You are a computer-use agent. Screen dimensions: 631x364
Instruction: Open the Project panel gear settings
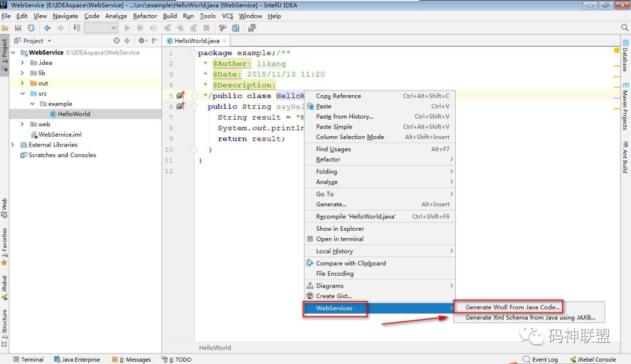tap(143, 41)
